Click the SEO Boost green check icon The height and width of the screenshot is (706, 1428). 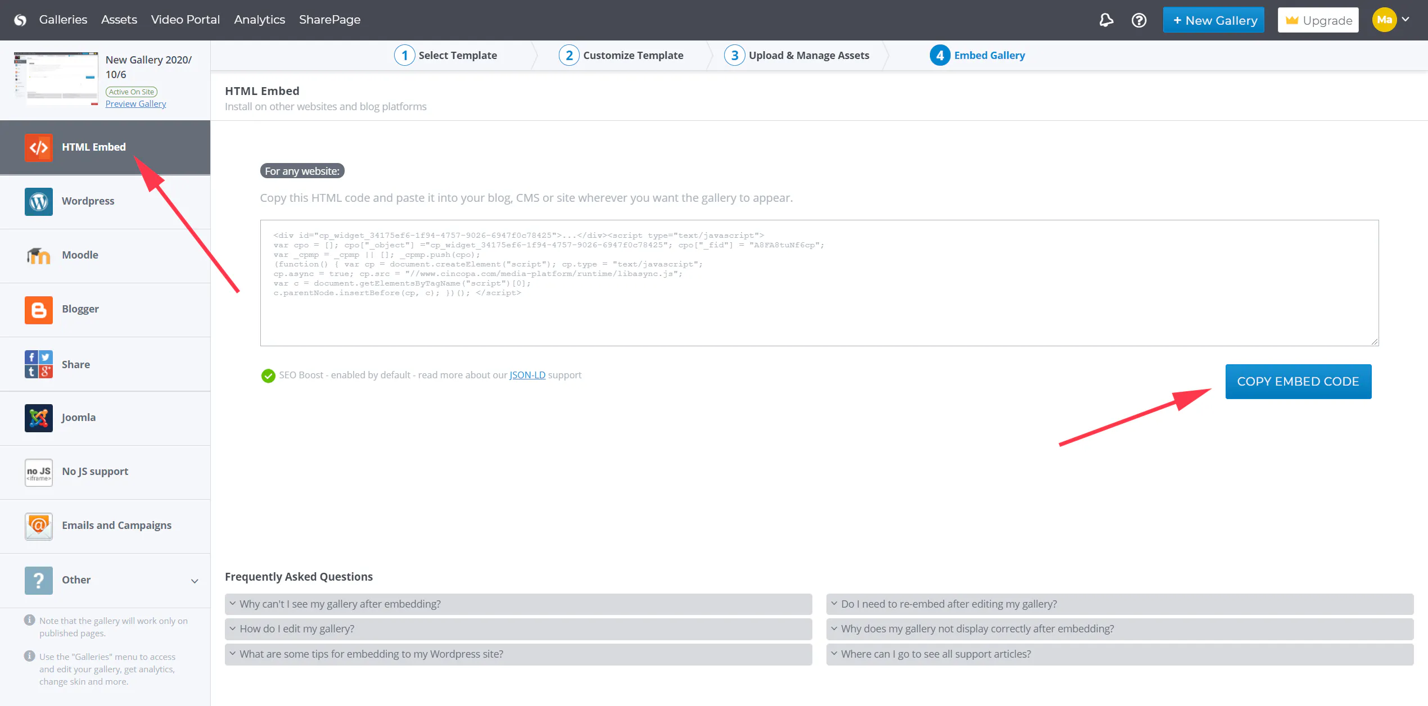(x=268, y=375)
